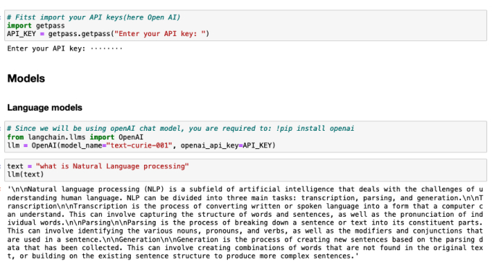Select the 'Language models' subheading cell
Screen dimensions: 492x271
[x=45, y=108]
